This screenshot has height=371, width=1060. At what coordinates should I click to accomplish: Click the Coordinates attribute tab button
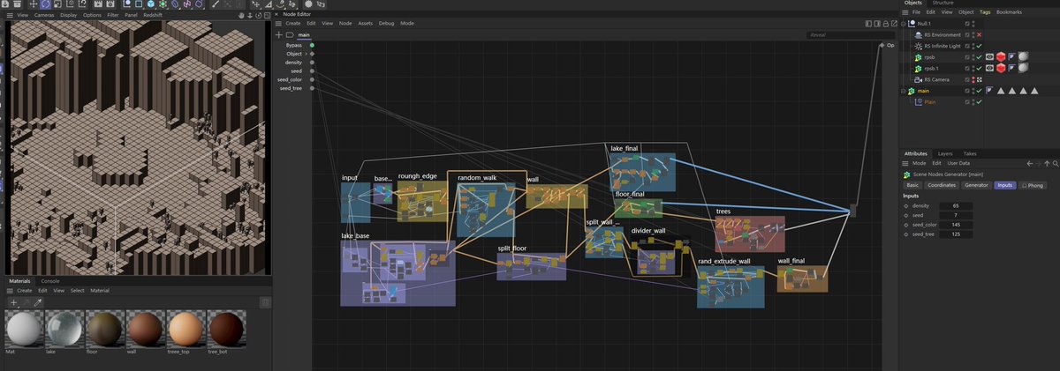[x=942, y=185]
